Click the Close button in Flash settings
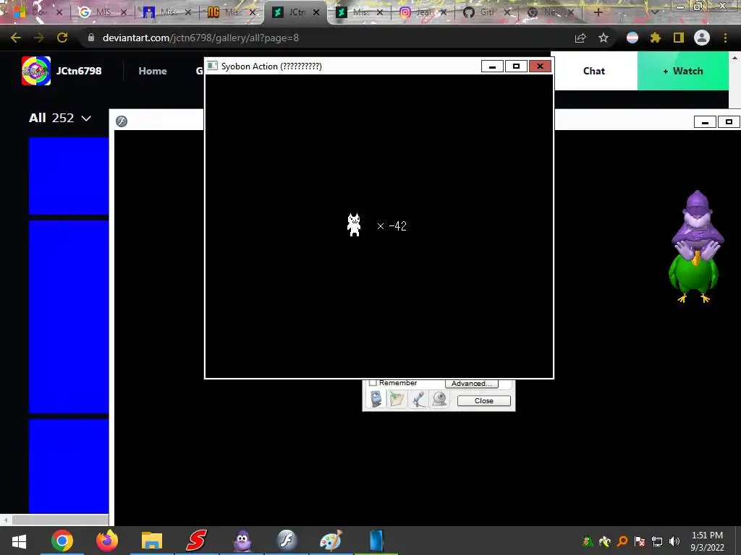The width and height of the screenshot is (741, 555). tap(484, 400)
